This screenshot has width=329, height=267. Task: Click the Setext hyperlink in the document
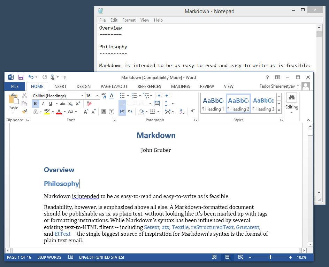coord(152,227)
